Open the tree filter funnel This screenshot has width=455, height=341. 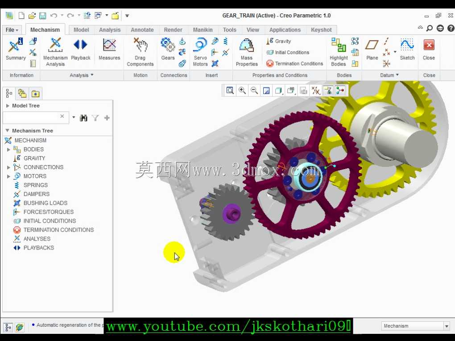[x=95, y=118]
